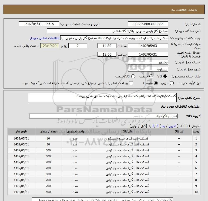Click the validity time field 12:00
208x201 pixels.
click(107, 54)
